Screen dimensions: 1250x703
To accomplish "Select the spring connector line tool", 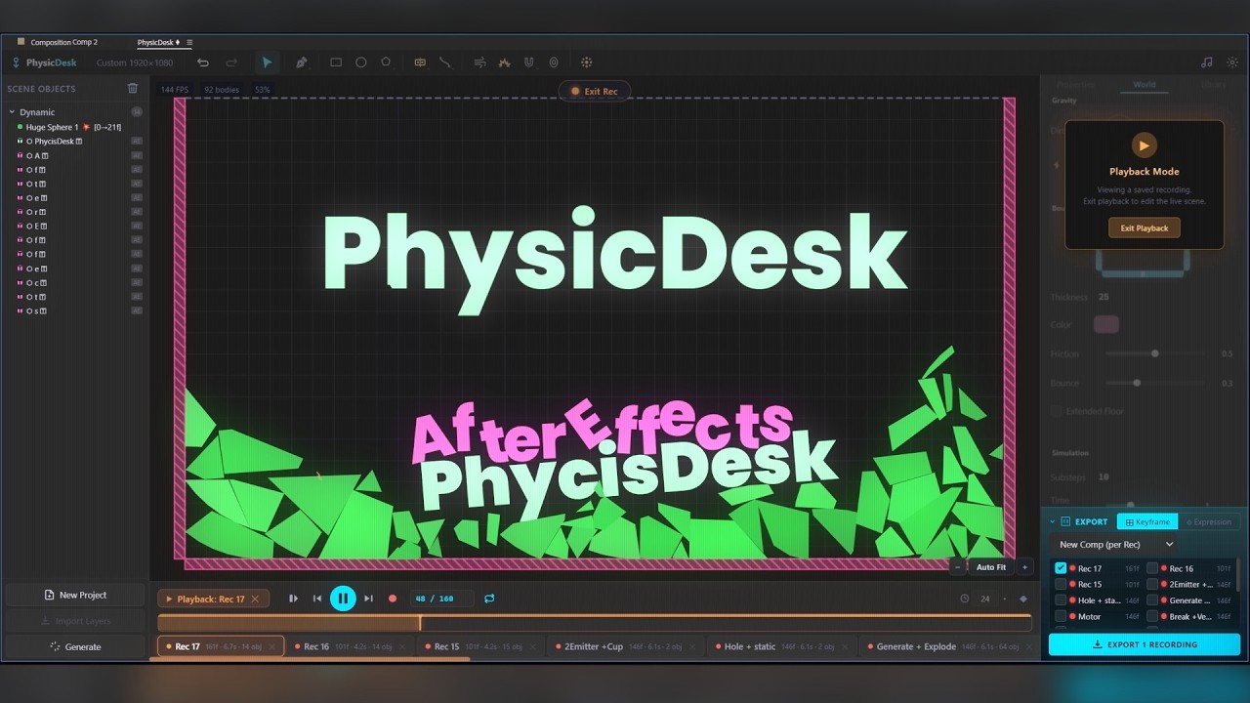I will pos(445,62).
